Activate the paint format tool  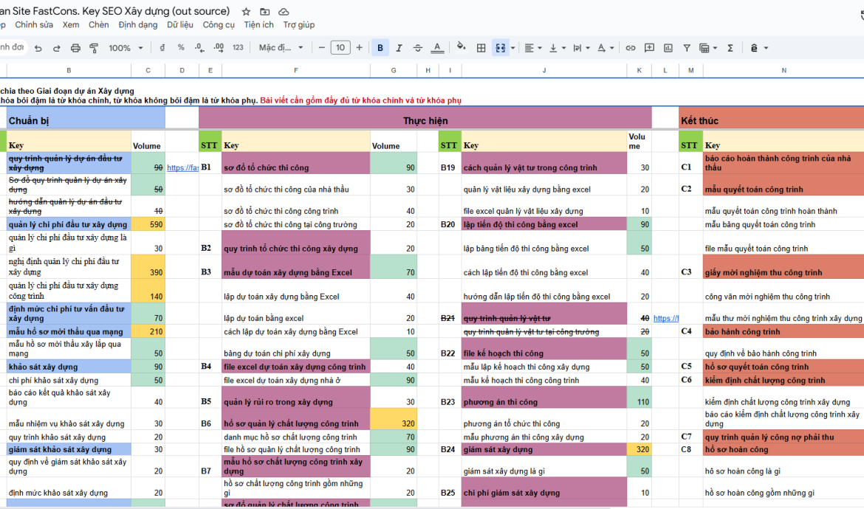(x=94, y=48)
